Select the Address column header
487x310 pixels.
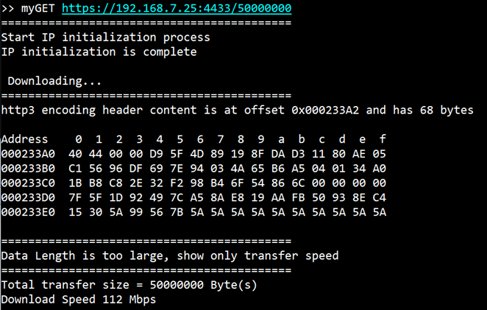[x=24, y=139]
